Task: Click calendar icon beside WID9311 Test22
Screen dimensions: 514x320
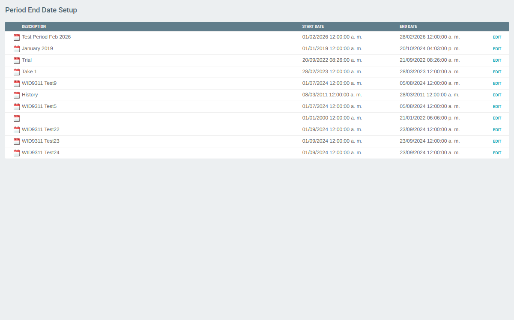Action: (x=17, y=130)
